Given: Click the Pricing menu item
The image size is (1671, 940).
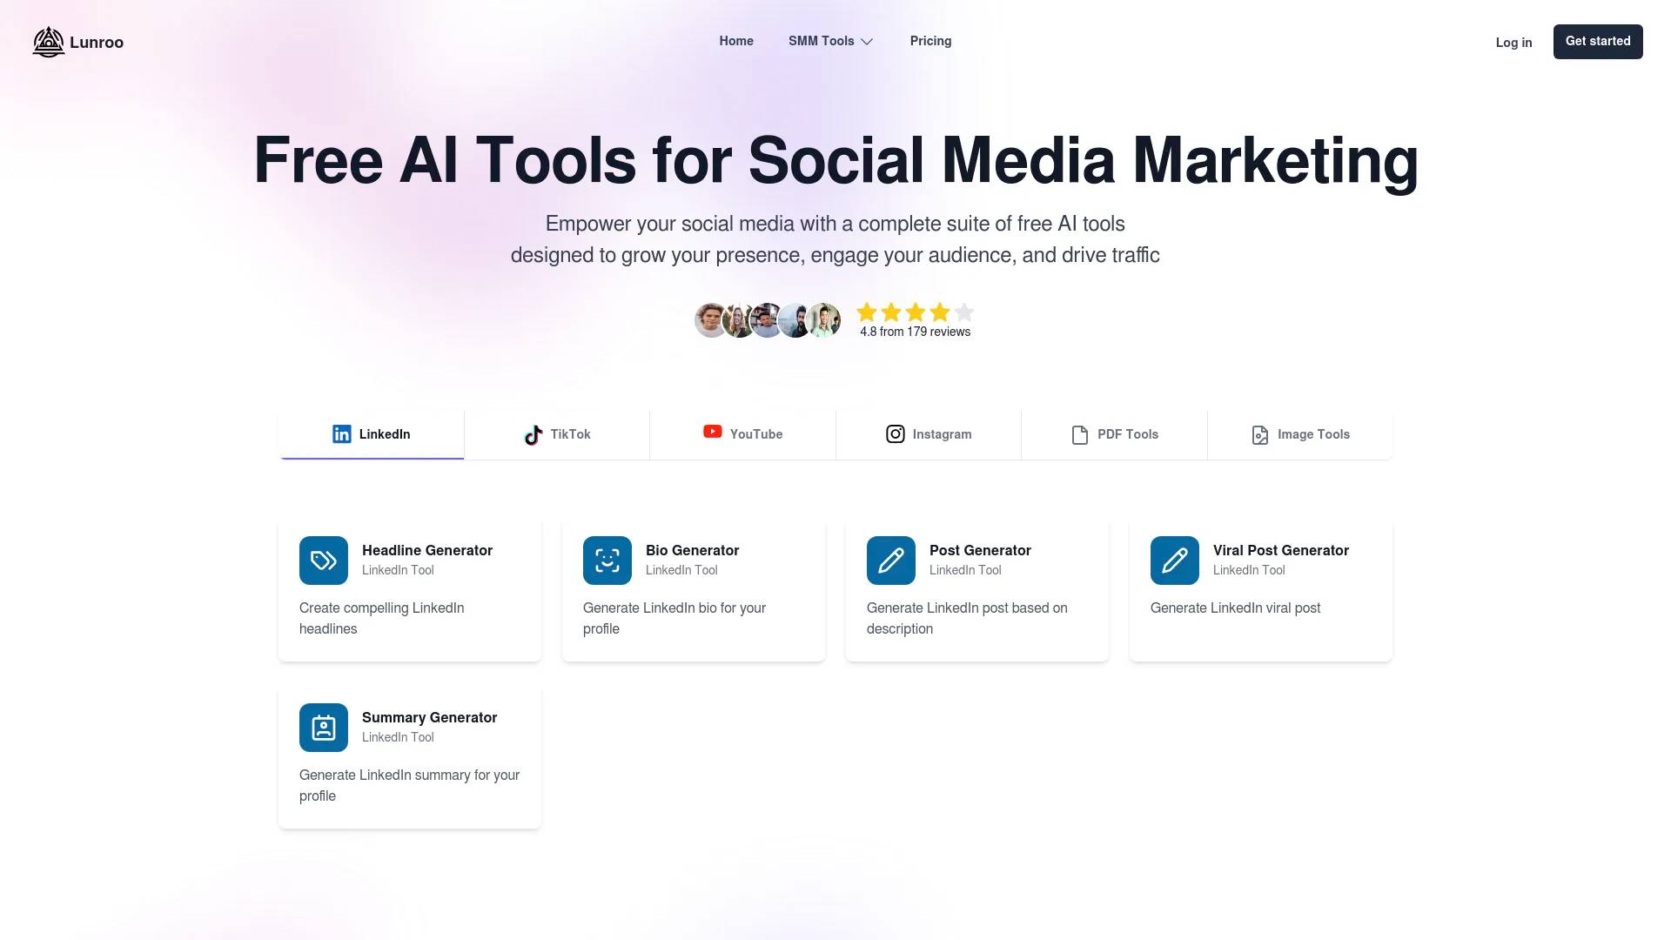Looking at the screenshot, I should 929,41.
